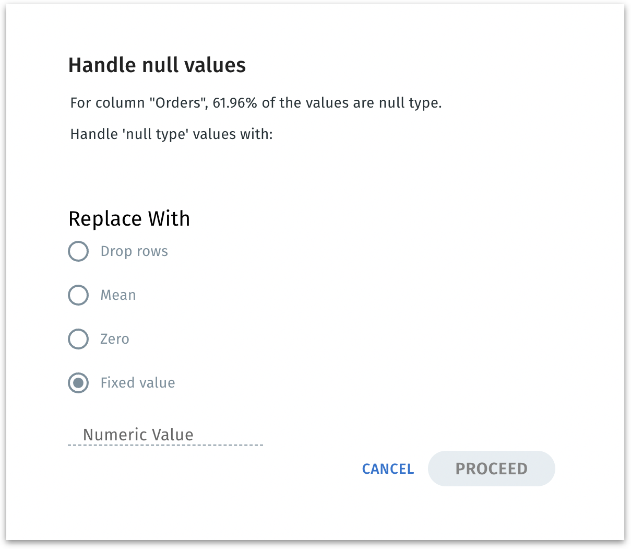Click the selected Fixed value radio button
Image resolution: width=631 pixels, height=549 pixels.
(78, 383)
